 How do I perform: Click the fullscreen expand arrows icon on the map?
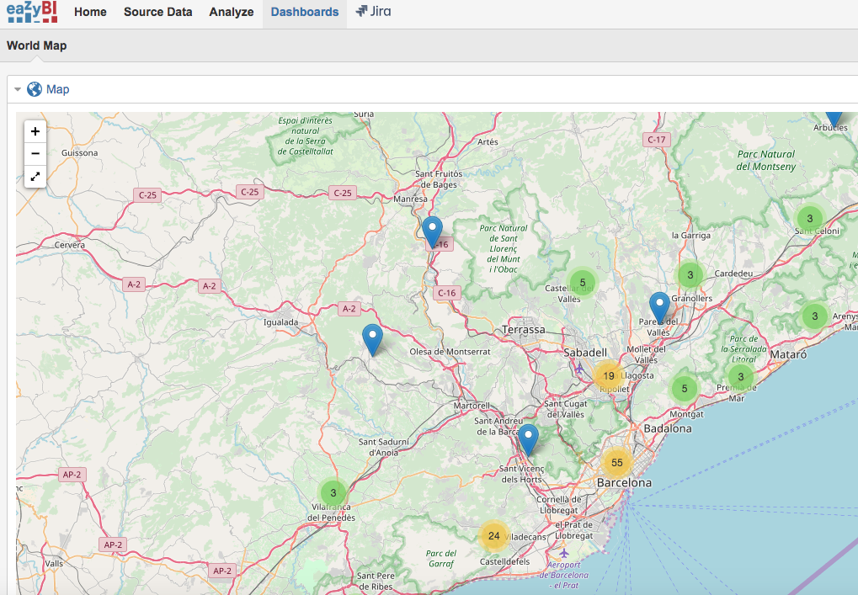(35, 177)
